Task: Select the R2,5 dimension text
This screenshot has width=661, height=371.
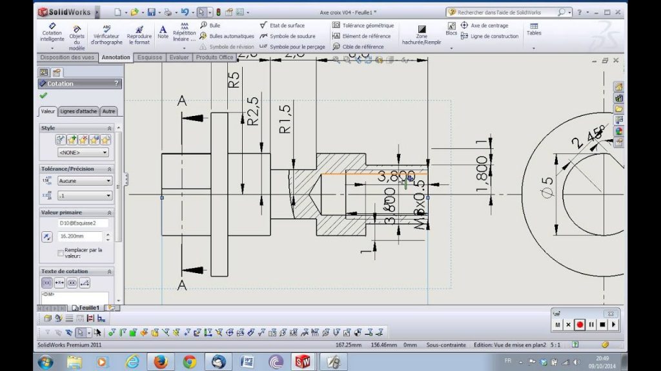Action: (x=252, y=111)
